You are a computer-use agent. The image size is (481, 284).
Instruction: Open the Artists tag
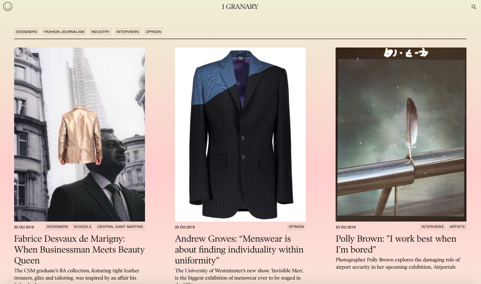pyautogui.click(x=457, y=227)
